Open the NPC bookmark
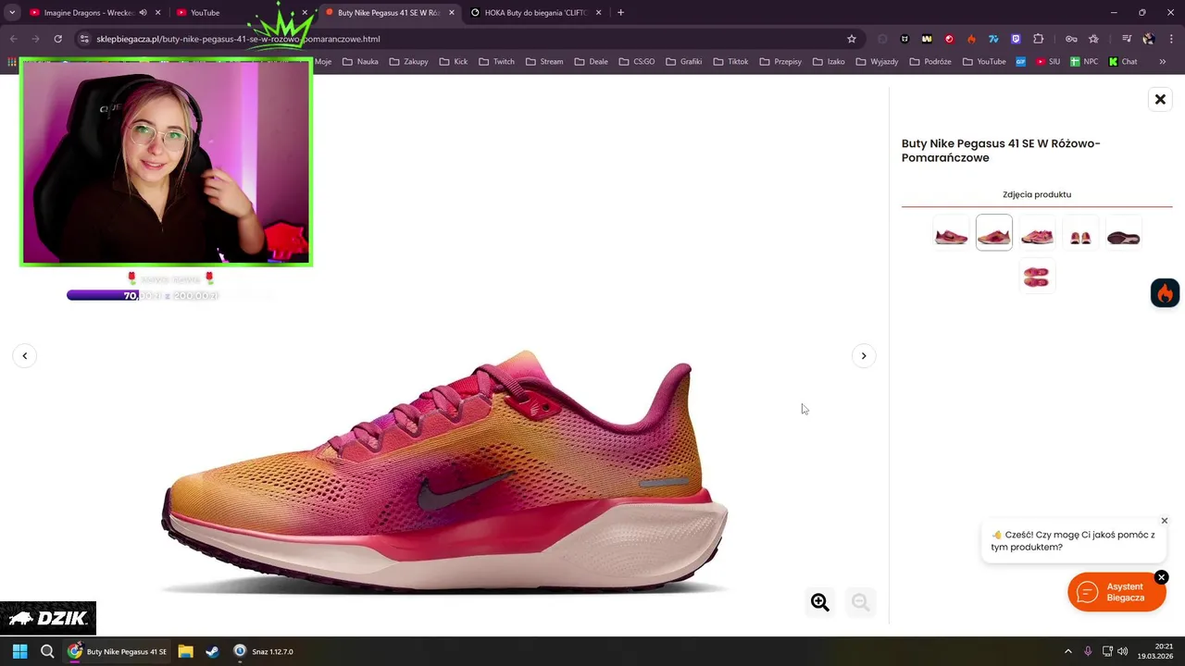Image resolution: width=1185 pixels, height=666 pixels. pyautogui.click(x=1084, y=62)
